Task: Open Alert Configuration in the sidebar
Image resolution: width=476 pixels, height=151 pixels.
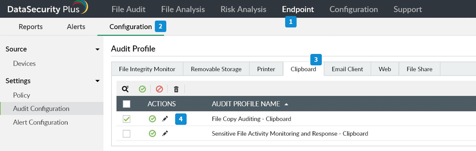Action: pyautogui.click(x=40, y=122)
